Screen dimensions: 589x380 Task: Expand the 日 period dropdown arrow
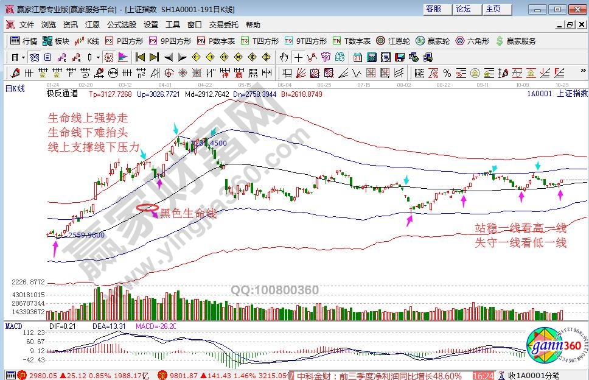pyautogui.click(x=23, y=57)
